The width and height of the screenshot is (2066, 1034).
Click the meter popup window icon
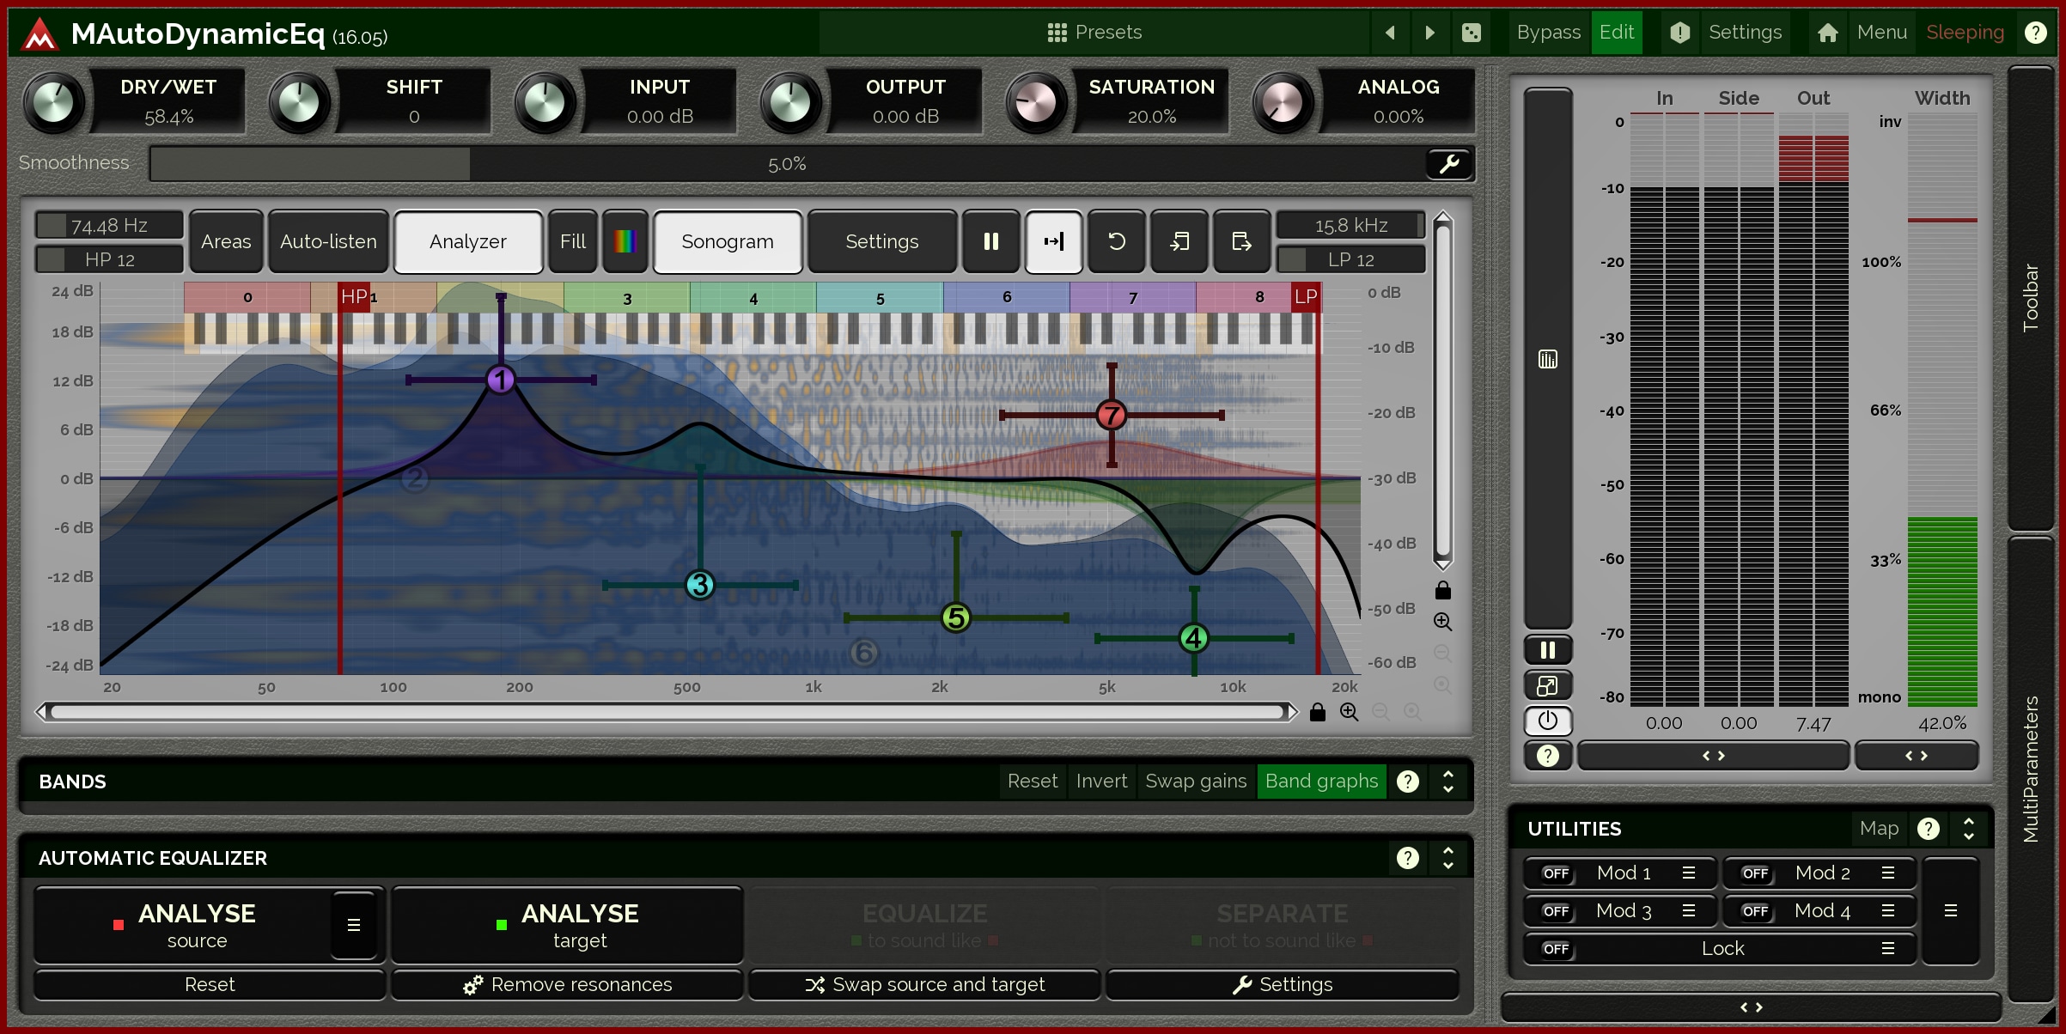coord(1548,685)
